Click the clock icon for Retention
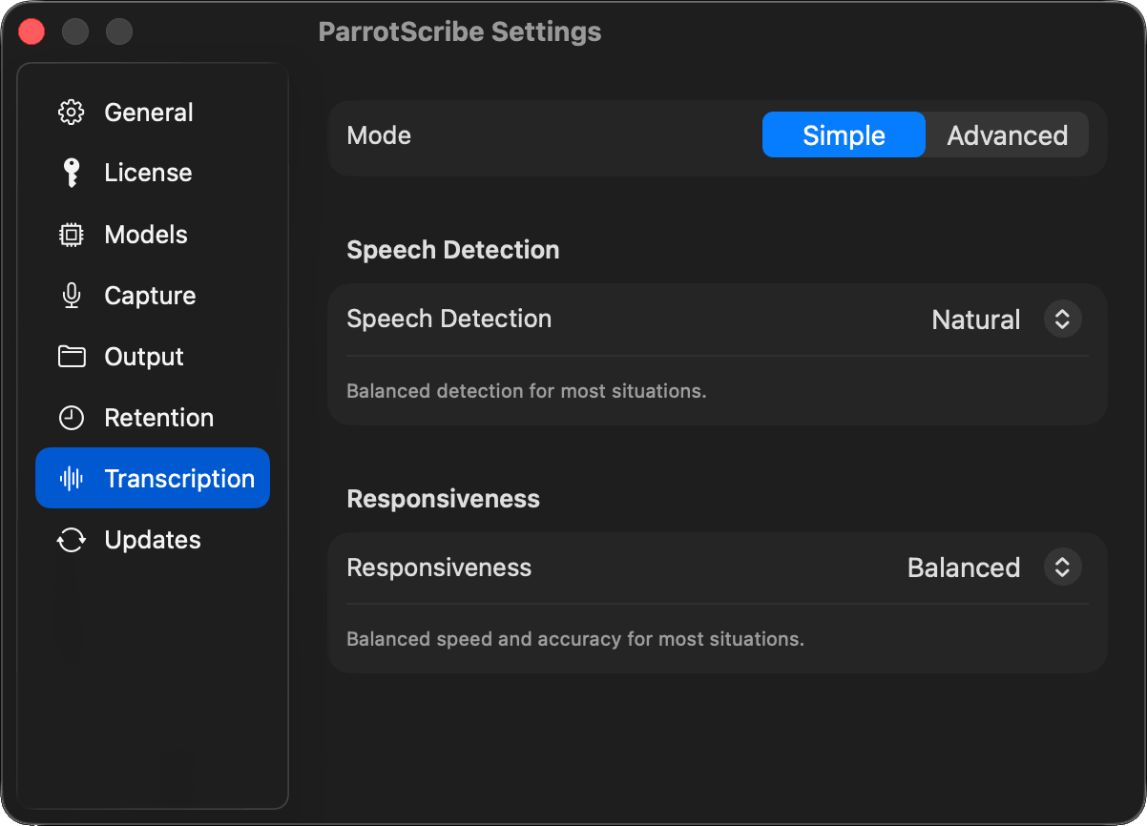 (x=72, y=418)
